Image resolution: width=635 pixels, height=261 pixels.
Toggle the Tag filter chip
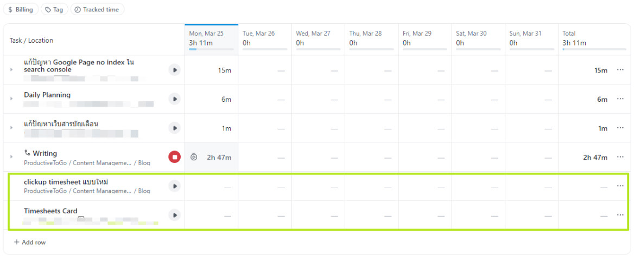click(x=54, y=9)
